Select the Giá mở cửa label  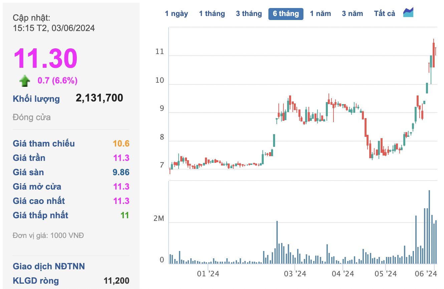[37, 187]
